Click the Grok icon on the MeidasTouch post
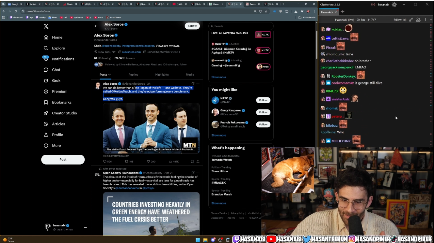The height and width of the screenshot is (243, 434). pos(193,84)
